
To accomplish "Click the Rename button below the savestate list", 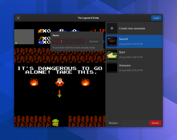I will coord(113,123).
